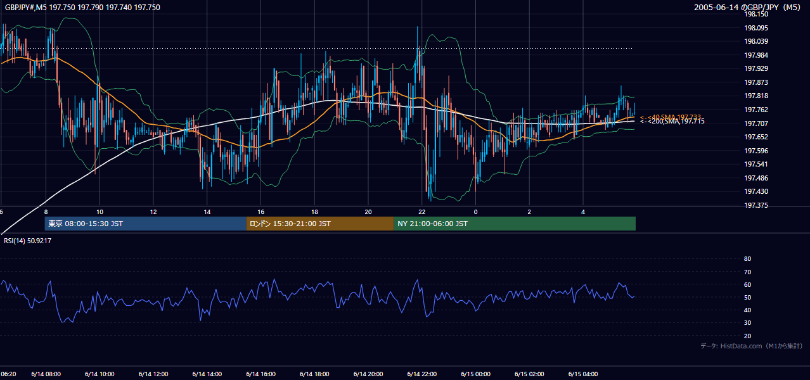Pick the 197.873 price axis value
The height and width of the screenshot is (380, 810).
pyautogui.click(x=756, y=82)
